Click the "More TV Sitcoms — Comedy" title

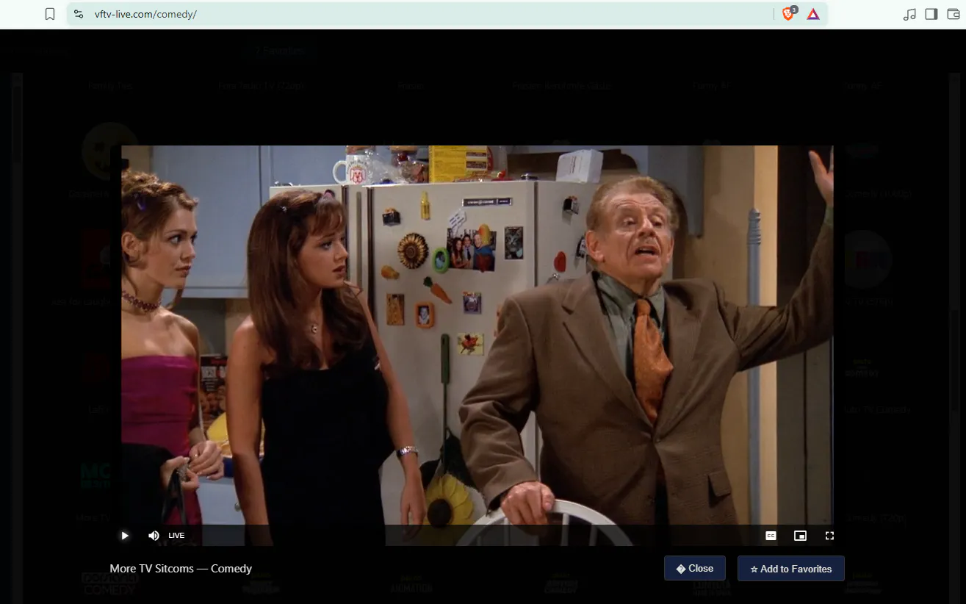pos(181,568)
